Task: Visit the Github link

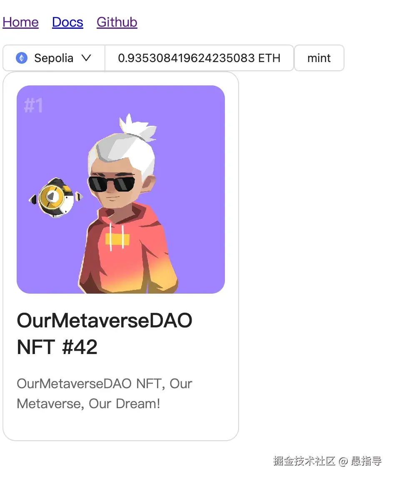Action: [x=117, y=22]
